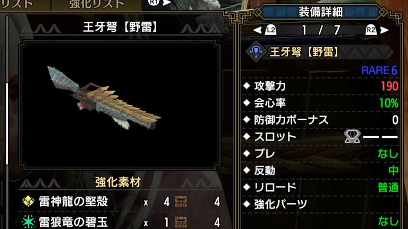This screenshot has height=229, width=408.
Task: Click the 装備詳細 panel header
Action: 320,12
